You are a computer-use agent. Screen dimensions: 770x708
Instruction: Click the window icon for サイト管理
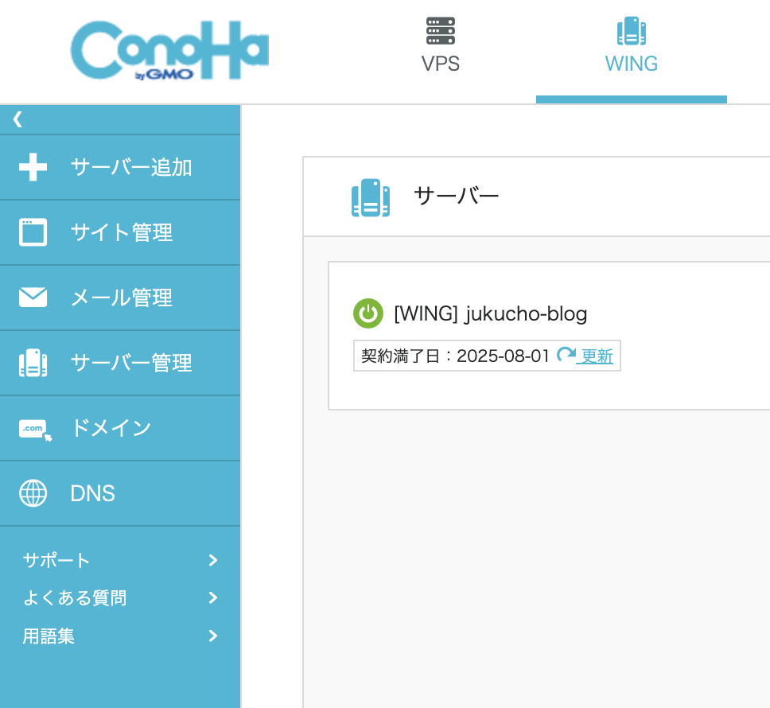[x=33, y=232]
